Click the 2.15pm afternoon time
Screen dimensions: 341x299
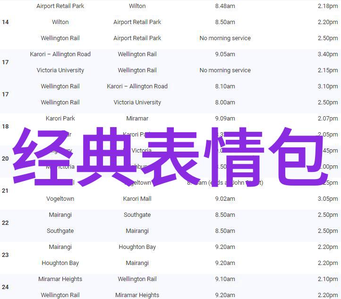click(x=328, y=70)
